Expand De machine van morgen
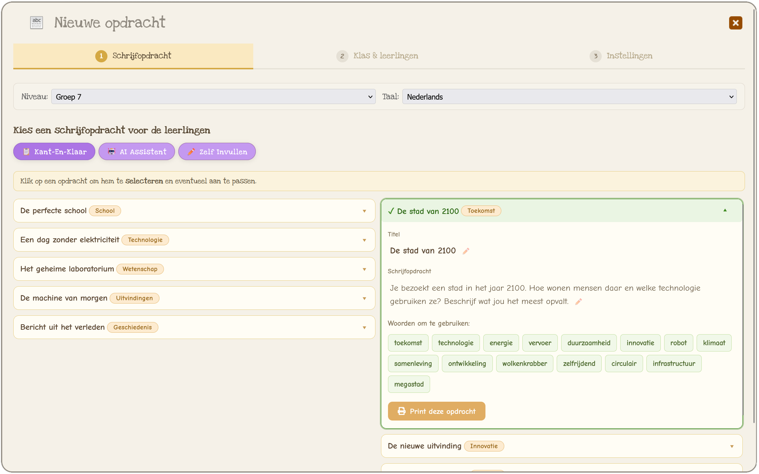The width and height of the screenshot is (759, 474). click(194, 298)
